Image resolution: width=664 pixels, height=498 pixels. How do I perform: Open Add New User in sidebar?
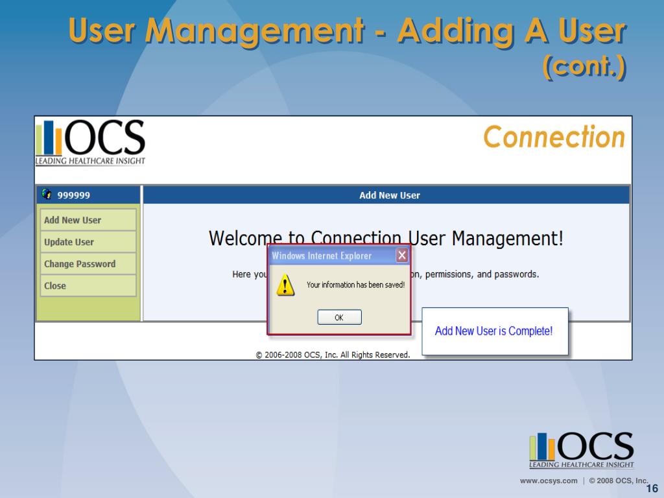coord(88,220)
